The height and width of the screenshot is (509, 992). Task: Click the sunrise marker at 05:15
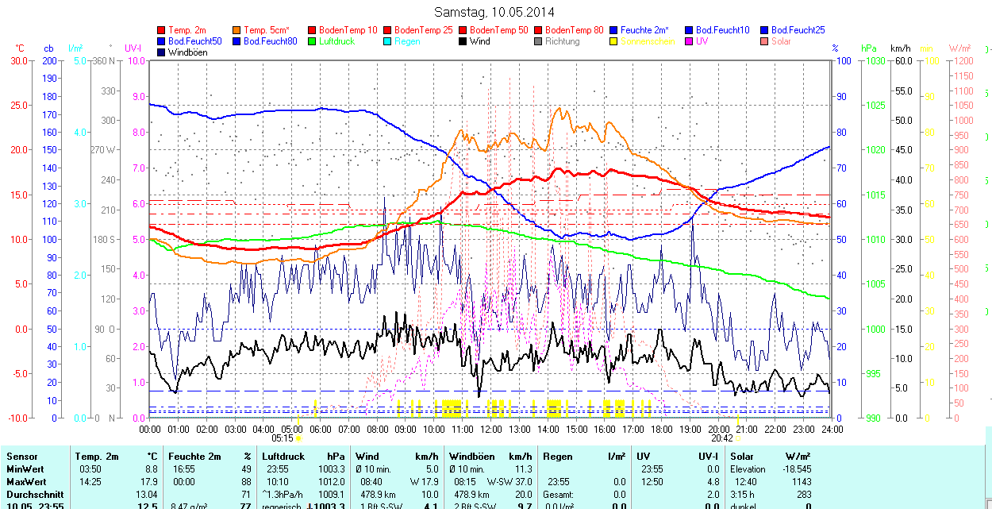click(x=298, y=438)
